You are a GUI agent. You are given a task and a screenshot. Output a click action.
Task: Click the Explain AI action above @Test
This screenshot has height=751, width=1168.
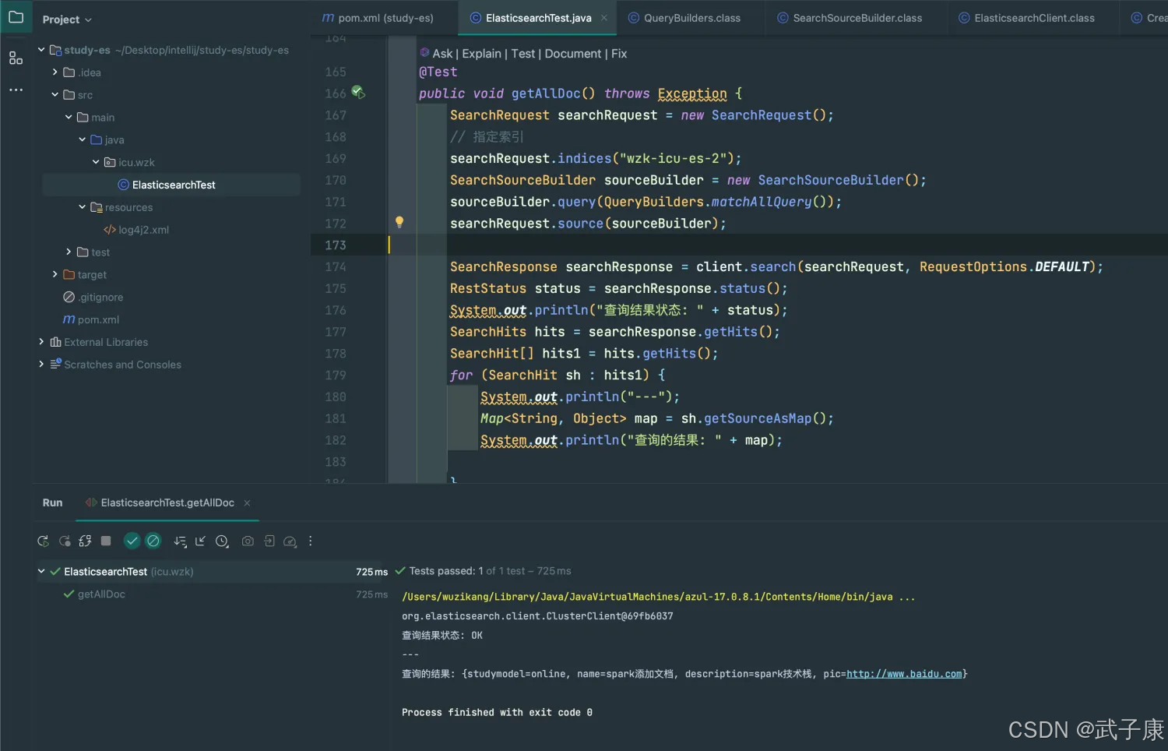[481, 54]
